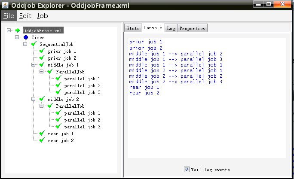Click the checkmark icon beside rear job 2
Screen dimensions: 294x179
42,141
